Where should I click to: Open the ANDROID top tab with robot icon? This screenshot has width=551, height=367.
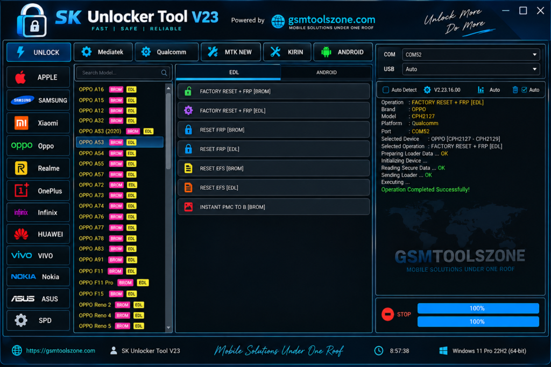(x=343, y=52)
